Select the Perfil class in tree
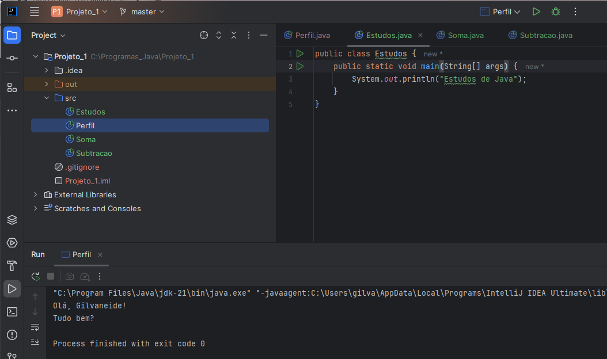Image resolution: width=607 pixels, height=359 pixels. tap(150, 125)
